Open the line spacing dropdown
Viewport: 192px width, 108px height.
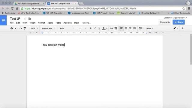point(141,28)
